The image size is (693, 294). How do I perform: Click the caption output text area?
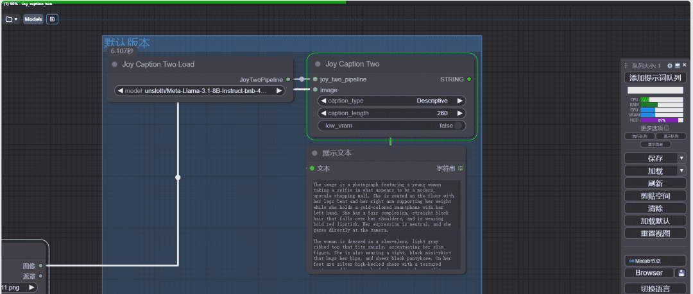pyautogui.click(x=386, y=224)
